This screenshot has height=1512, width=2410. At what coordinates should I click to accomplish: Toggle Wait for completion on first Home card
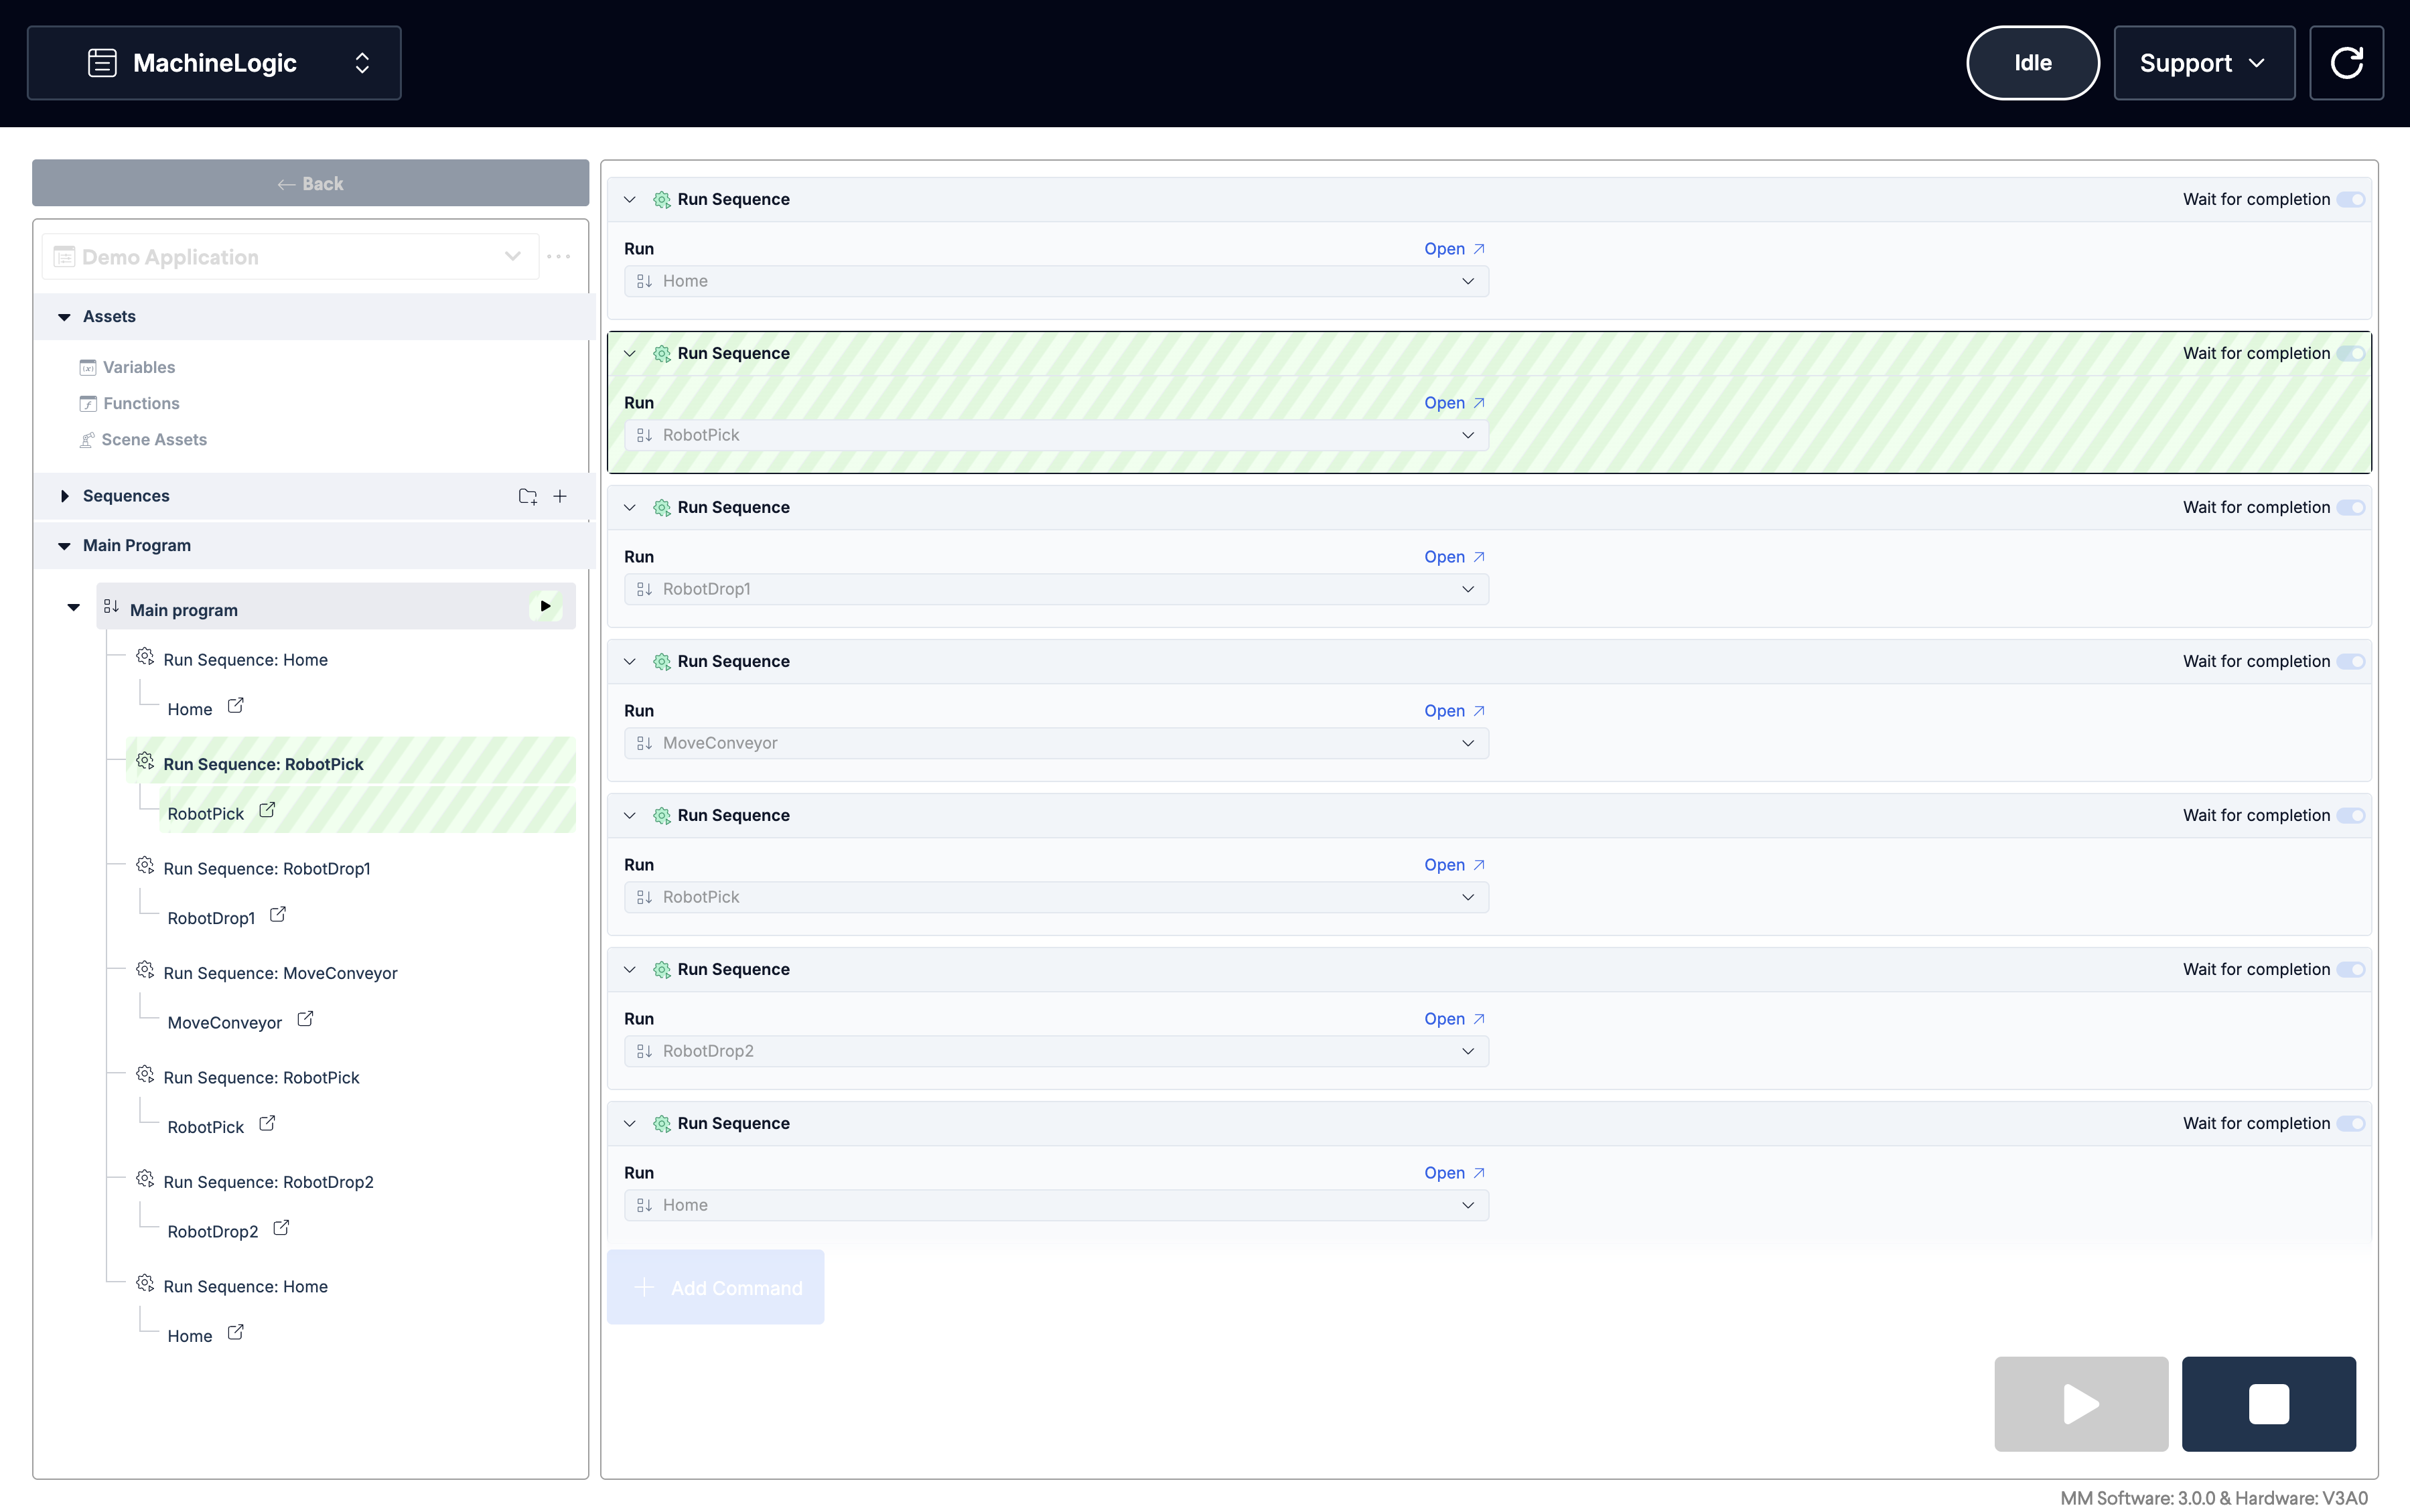(2351, 200)
